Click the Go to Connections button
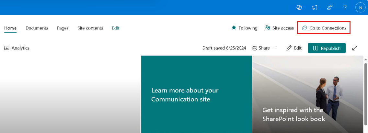This screenshot has height=133, width=368. [x=324, y=28]
